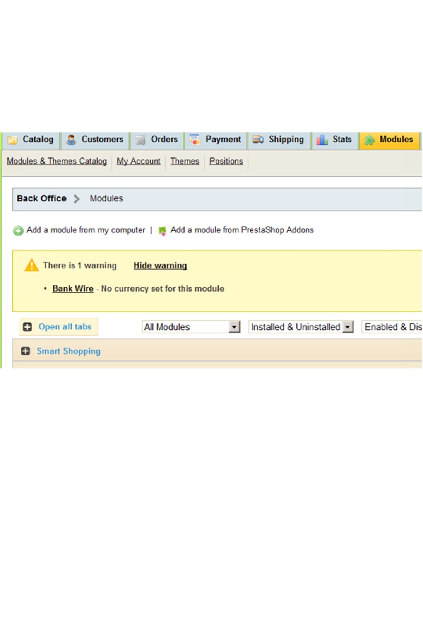Select the Shipping tab

[279, 140]
